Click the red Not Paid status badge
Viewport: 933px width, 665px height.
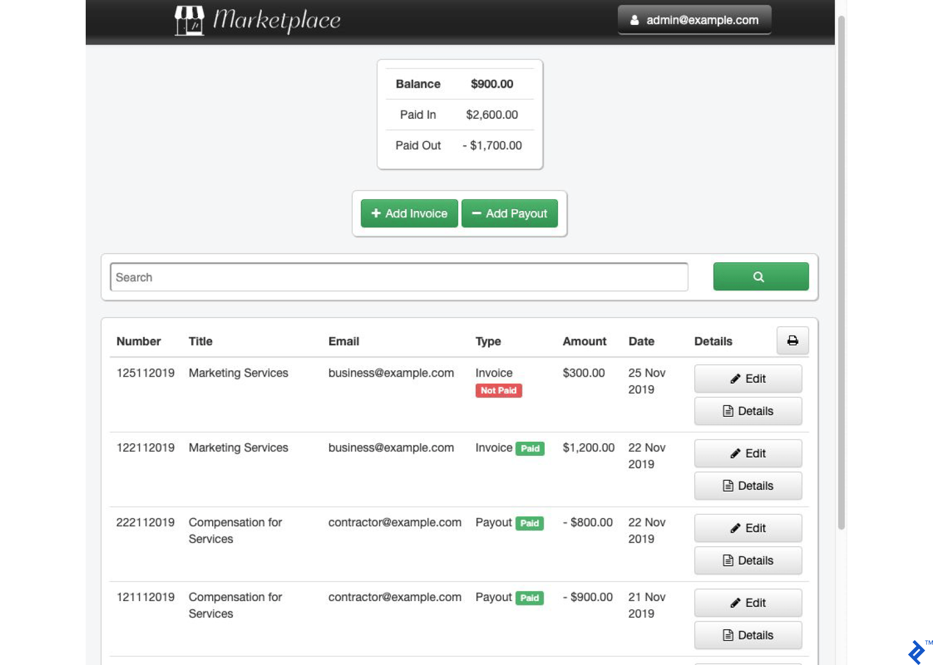pos(499,391)
